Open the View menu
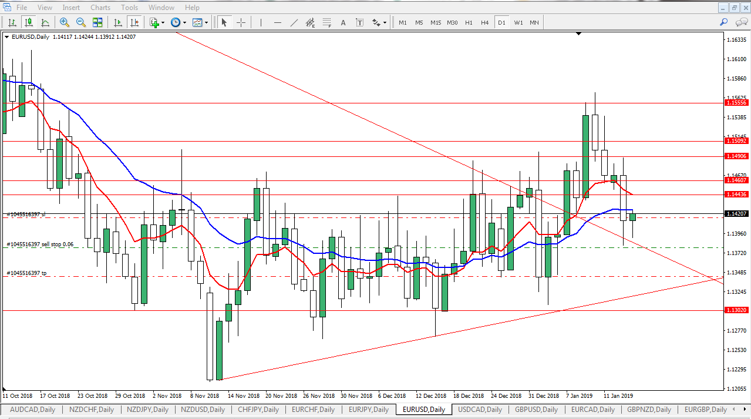Screen dimensions: 751x419 [x=45, y=8]
